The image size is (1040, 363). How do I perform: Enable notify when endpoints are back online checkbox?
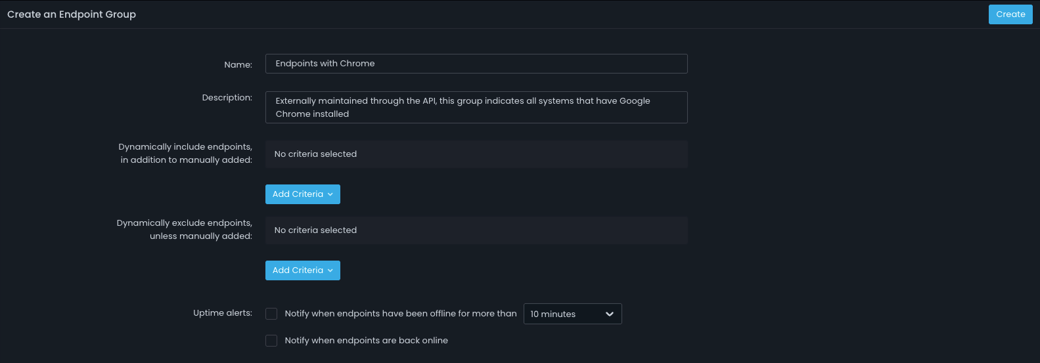(x=271, y=341)
